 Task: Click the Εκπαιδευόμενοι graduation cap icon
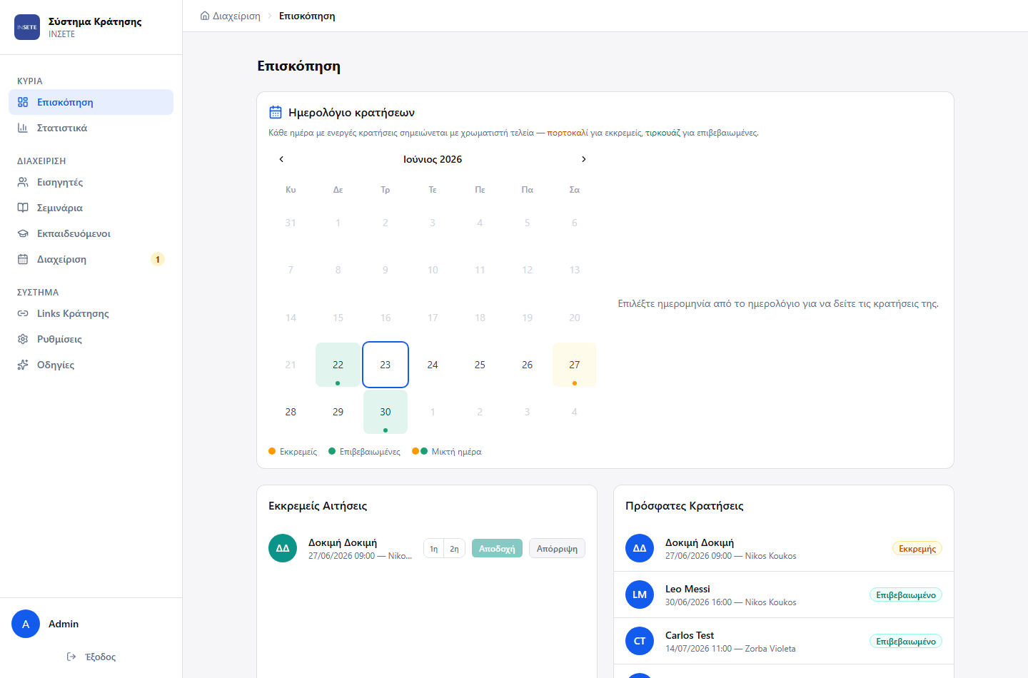coord(23,233)
